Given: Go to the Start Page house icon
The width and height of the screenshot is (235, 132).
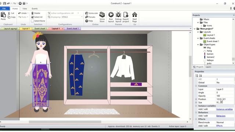Looking at the screenshot, I should pos(135,15).
